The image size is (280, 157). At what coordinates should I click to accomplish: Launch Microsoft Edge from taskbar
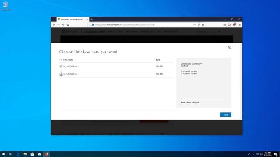point(18,154)
